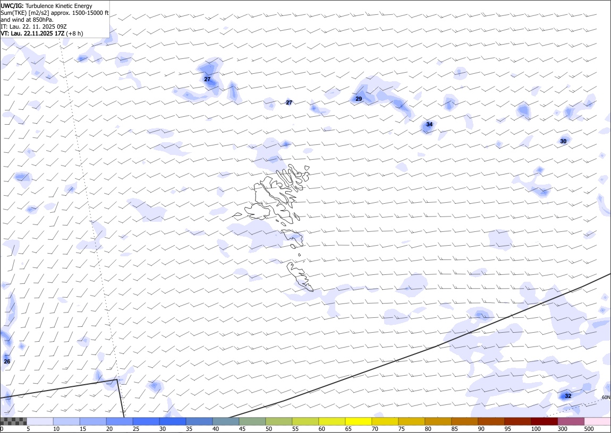This screenshot has height=433, width=611.
Task: Select the 'IT: Lau. 22. 11. 2025 09Z' line
Action: point(34,27)
